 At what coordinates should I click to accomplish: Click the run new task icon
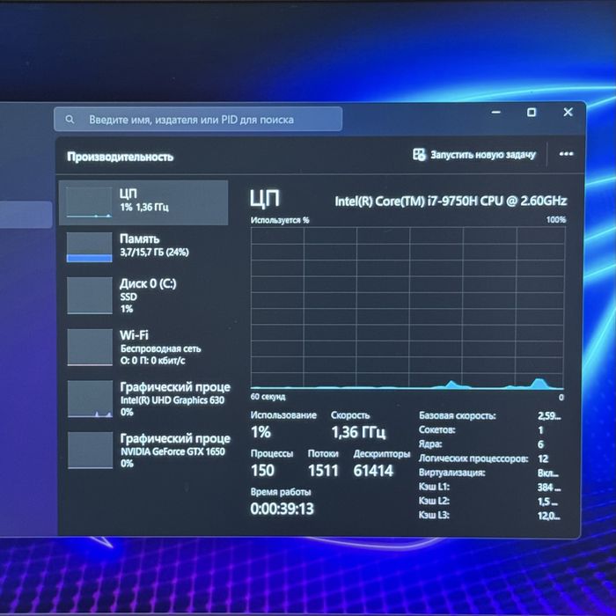pos(419,155)
